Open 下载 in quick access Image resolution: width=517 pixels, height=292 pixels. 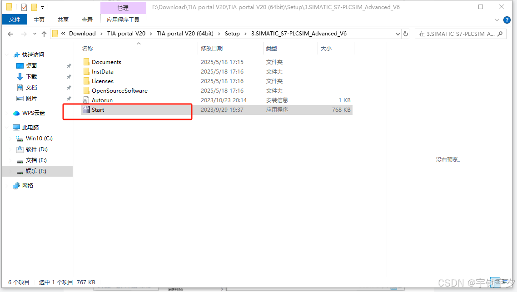[x=31, y=76]
